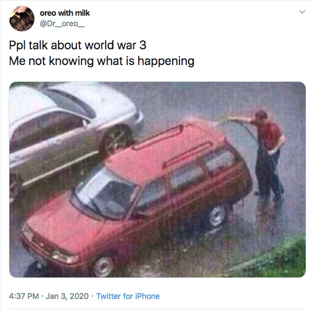This screenshot has width=314, height=311.
Task: Click the number 3 in tweet text
Action: click(142, 45)
